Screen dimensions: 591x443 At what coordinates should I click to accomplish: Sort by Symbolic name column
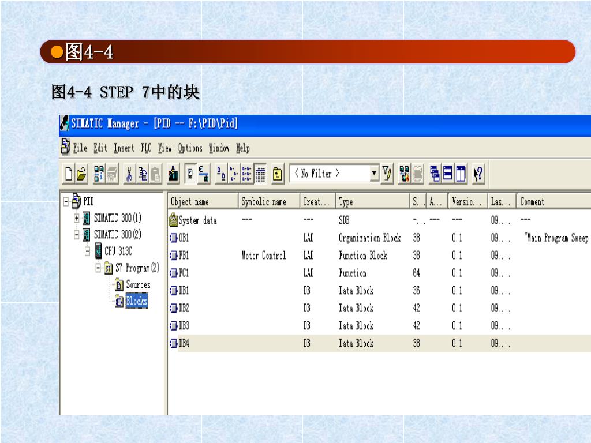[x=269, y=202]
